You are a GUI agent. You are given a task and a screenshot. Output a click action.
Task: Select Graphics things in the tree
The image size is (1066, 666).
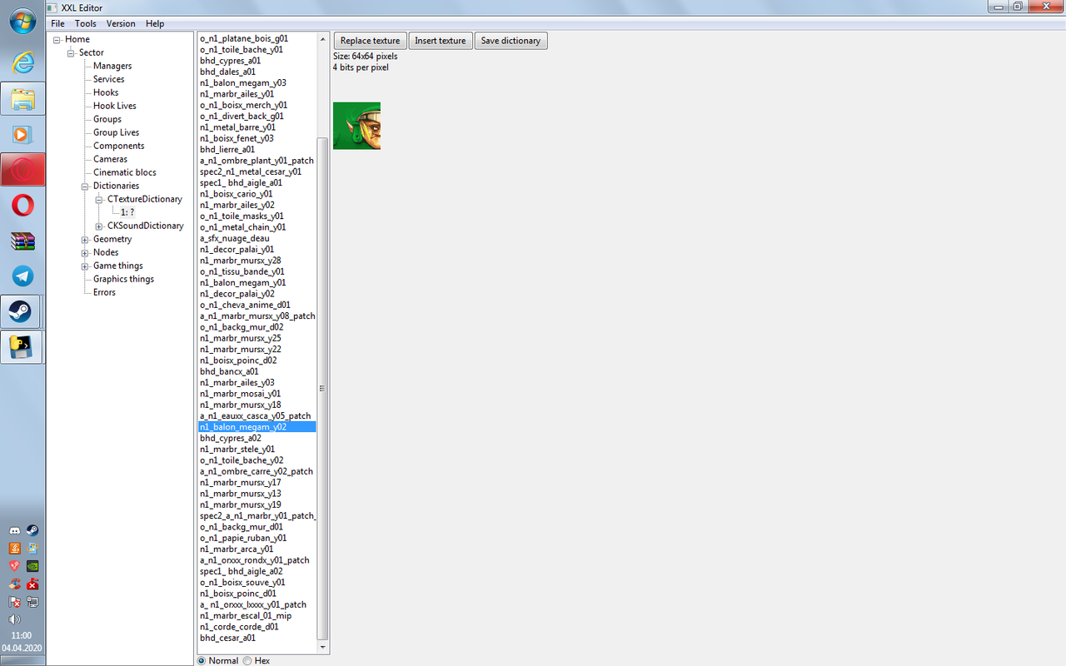click(x=123, y=279)
